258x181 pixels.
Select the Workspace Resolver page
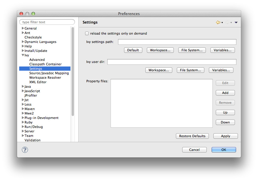(45, 78)
